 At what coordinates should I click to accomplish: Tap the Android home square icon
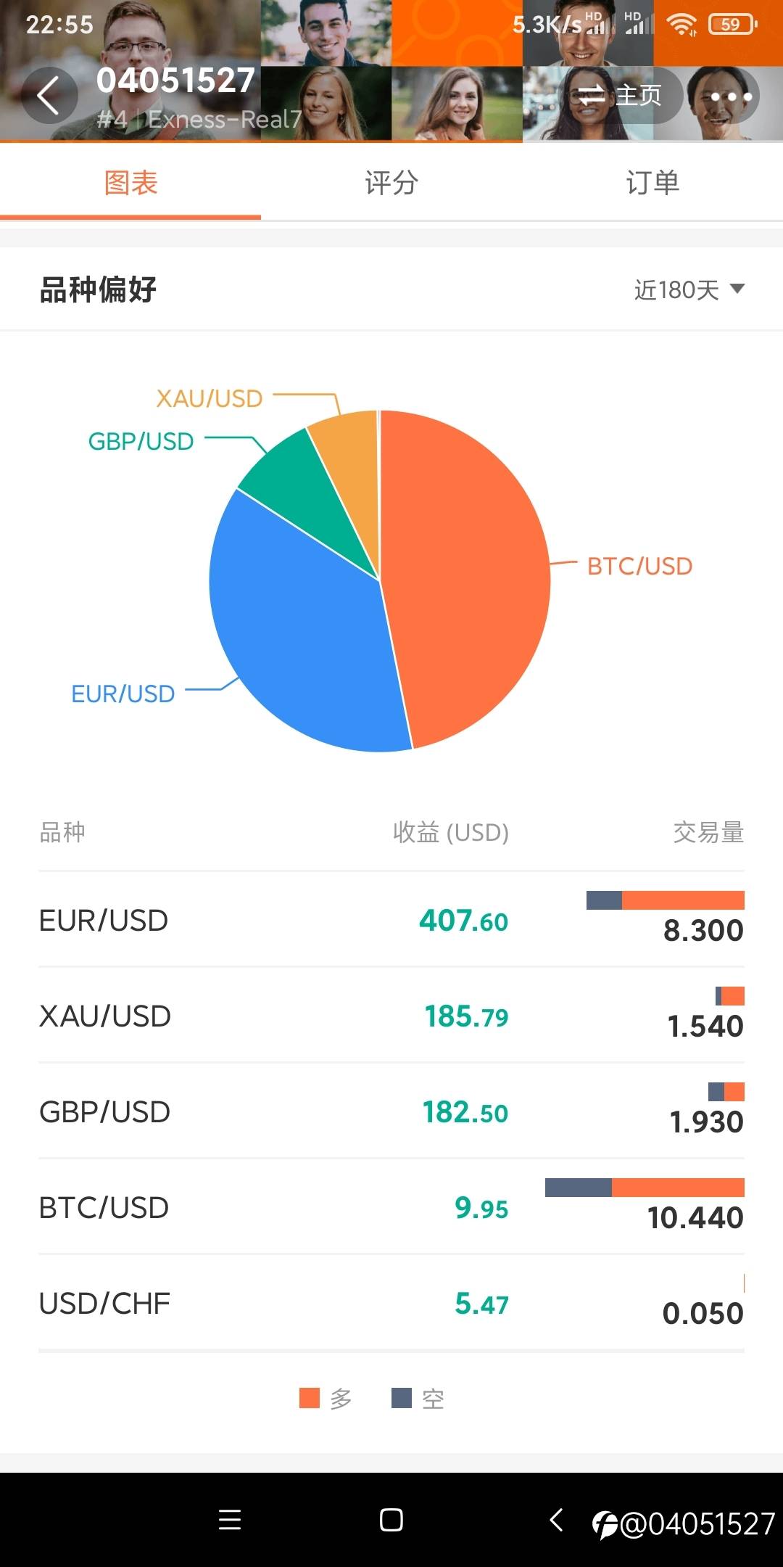coord(391,1520)
